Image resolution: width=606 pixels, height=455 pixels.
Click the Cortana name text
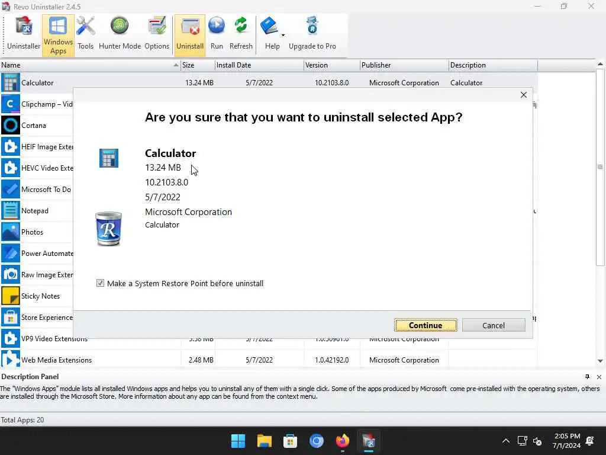[x=34, y=126]
